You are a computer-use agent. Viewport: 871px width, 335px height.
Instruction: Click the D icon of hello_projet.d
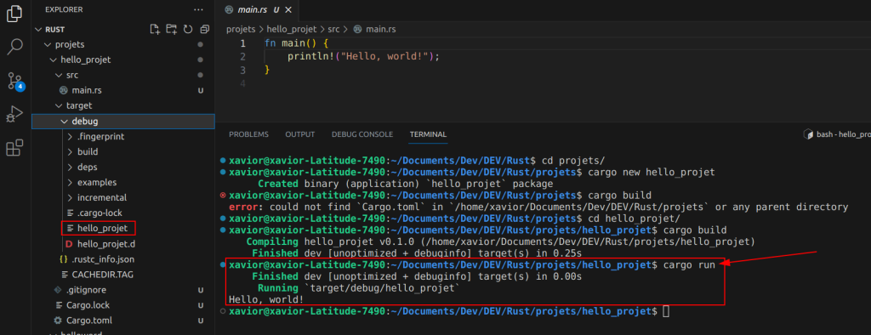click(x=69, y=244)
